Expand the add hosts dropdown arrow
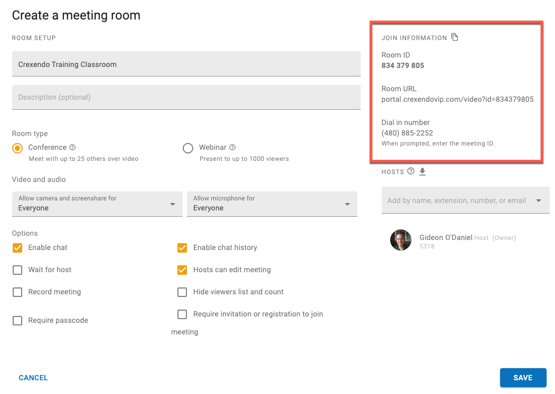The image size is (555, 394). pyautogui.click(x=539, y=200)
